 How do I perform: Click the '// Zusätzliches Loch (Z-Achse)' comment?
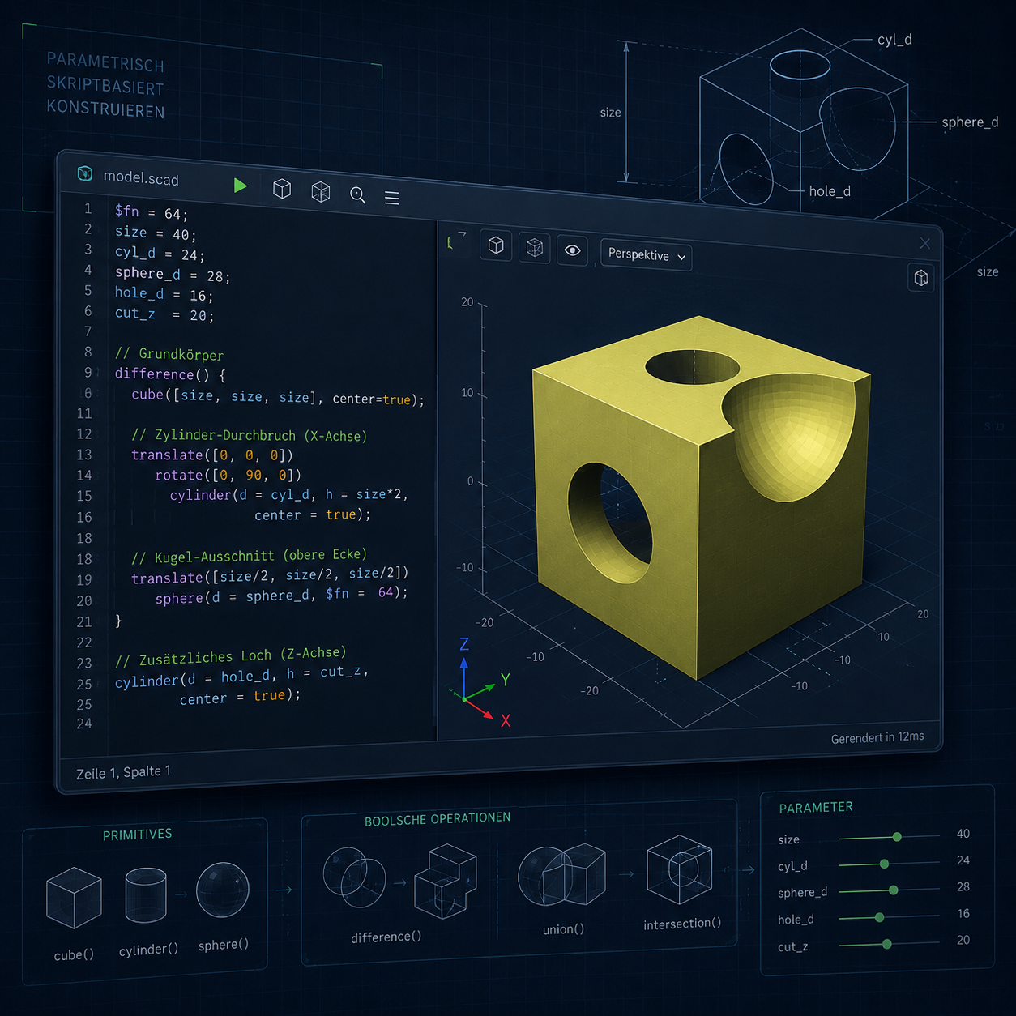click(x=230, y=655)
